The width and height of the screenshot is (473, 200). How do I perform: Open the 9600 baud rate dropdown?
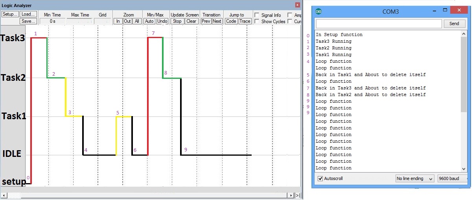pyautogui.click(x=453, y=179)
